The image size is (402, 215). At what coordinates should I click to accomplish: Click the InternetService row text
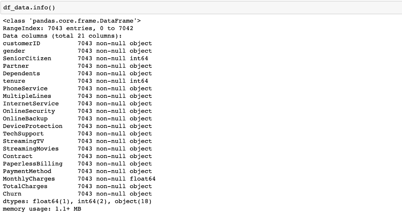tap(77, 104)
